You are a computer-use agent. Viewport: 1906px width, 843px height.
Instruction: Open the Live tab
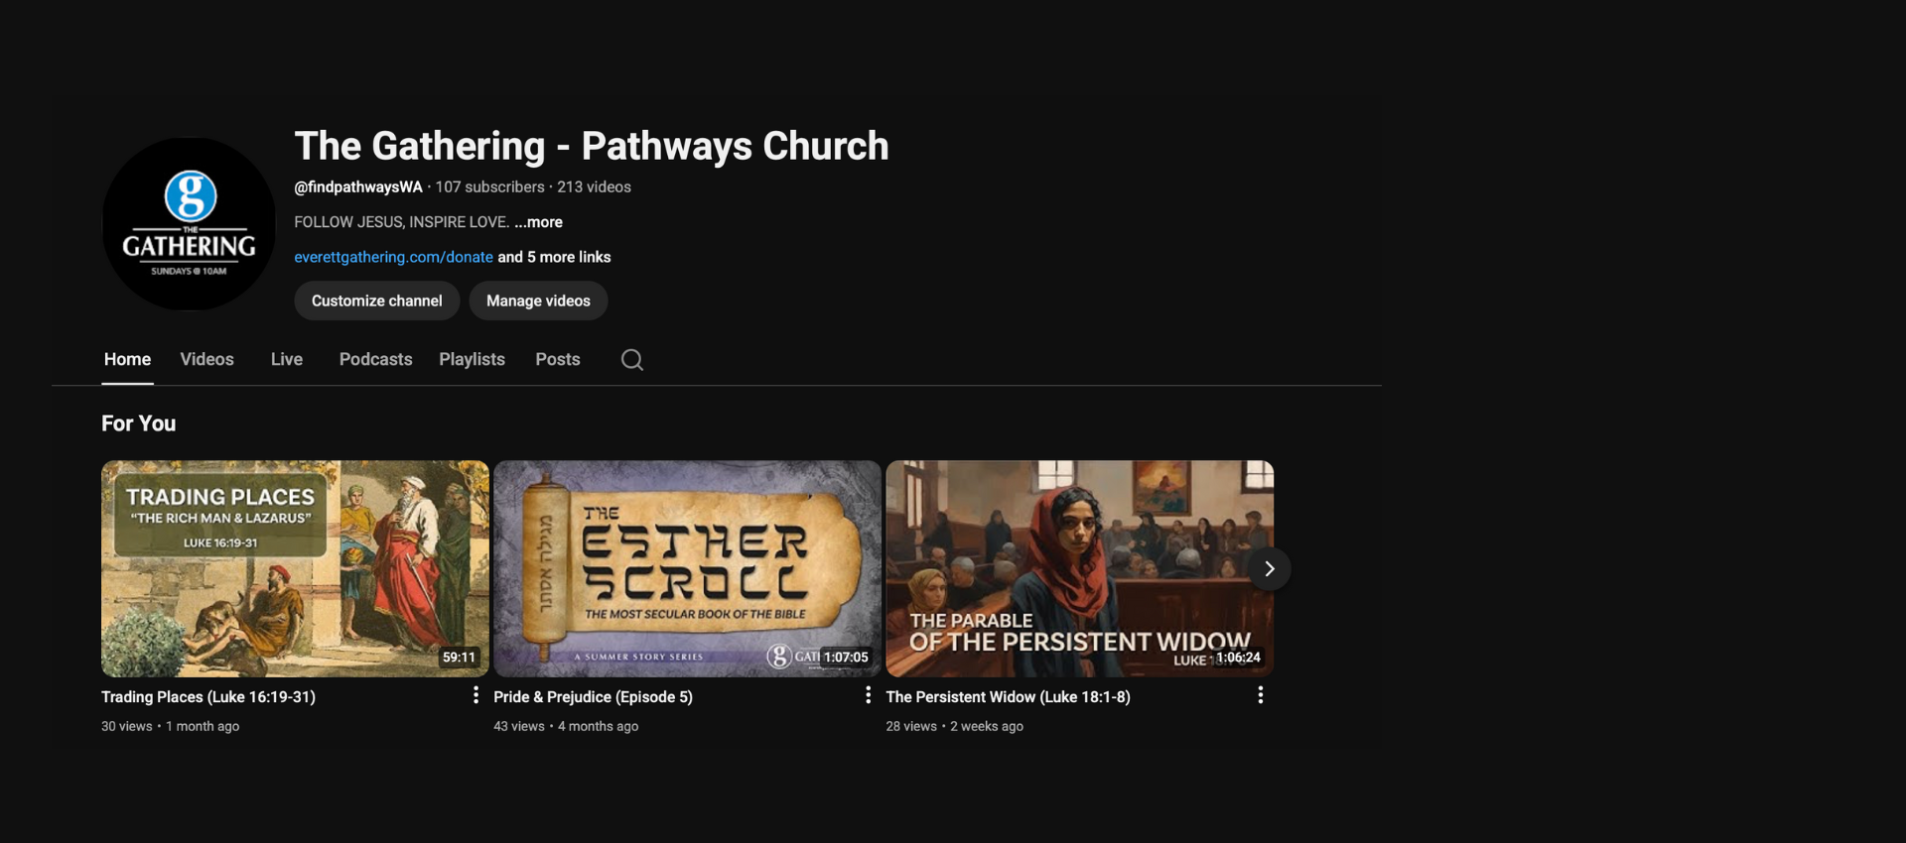click(287, 359)
